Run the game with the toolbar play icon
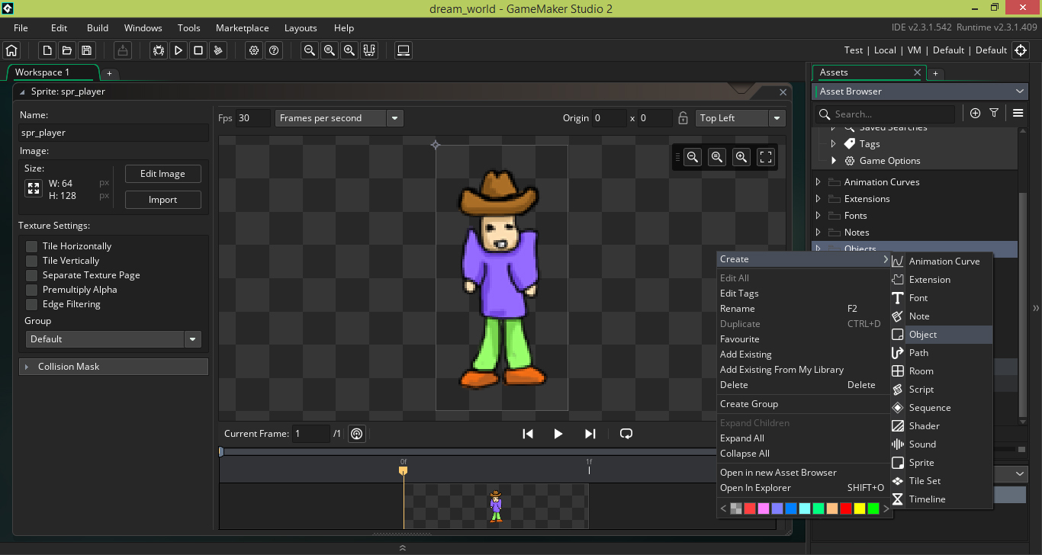This screenshot has width=1042, height=555. tap(178, 50)
